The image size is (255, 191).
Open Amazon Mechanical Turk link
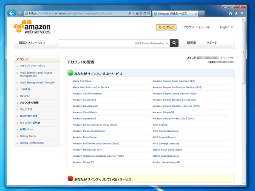(87, 149)
